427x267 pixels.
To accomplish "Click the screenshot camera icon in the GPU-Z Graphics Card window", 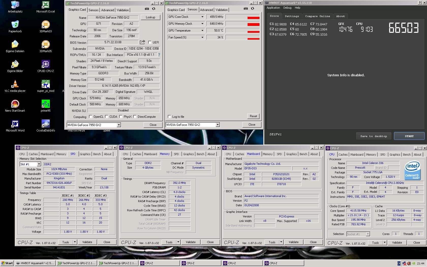I will (x=147, y=9).
